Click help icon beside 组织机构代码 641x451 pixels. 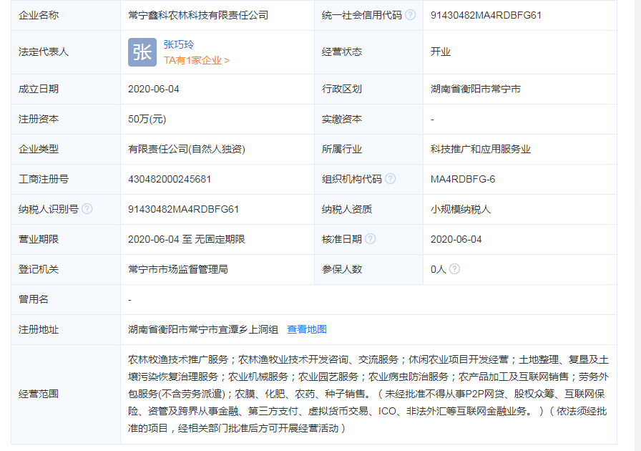tap(391, 179)
